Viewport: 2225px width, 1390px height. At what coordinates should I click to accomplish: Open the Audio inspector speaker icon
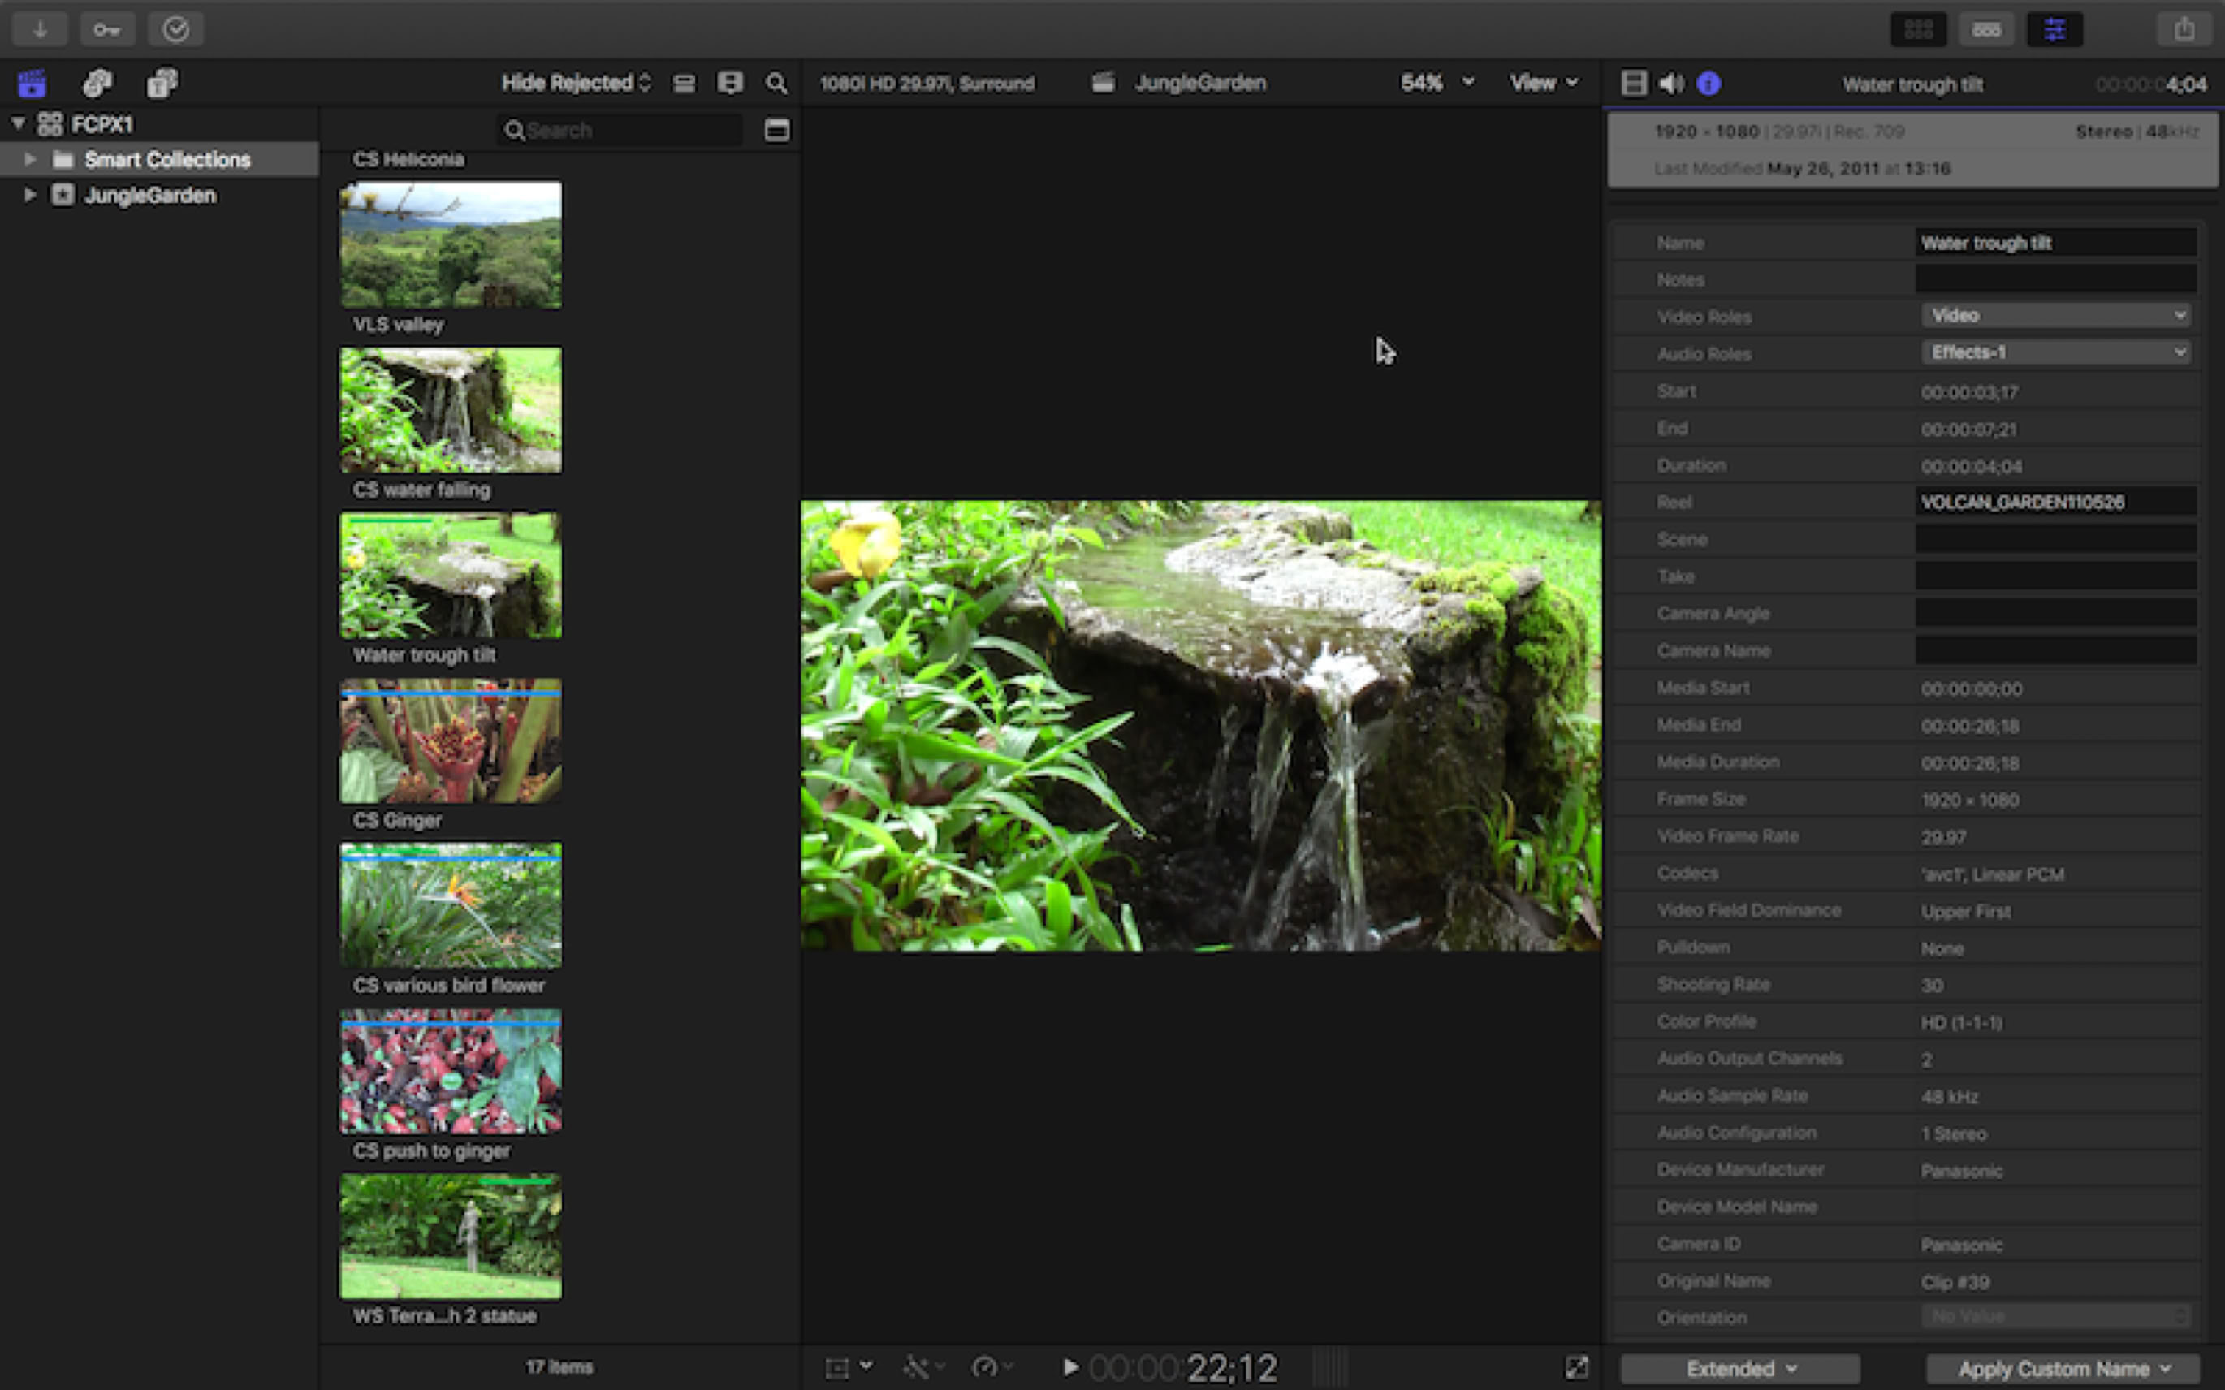pos(1670,84)
